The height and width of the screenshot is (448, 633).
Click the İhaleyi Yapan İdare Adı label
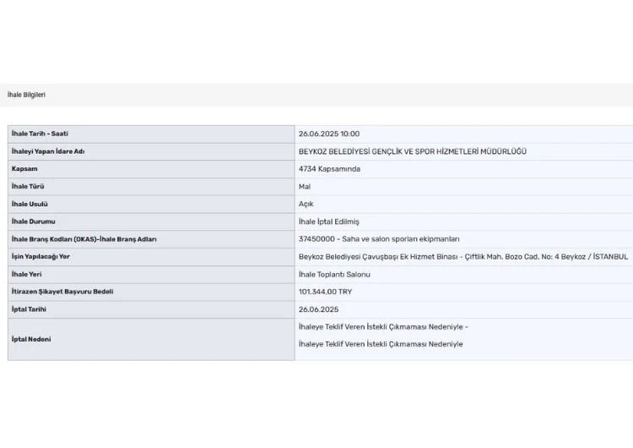49,151
